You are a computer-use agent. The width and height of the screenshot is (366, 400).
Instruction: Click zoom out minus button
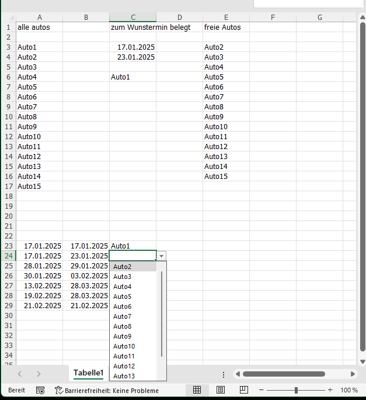261,390
